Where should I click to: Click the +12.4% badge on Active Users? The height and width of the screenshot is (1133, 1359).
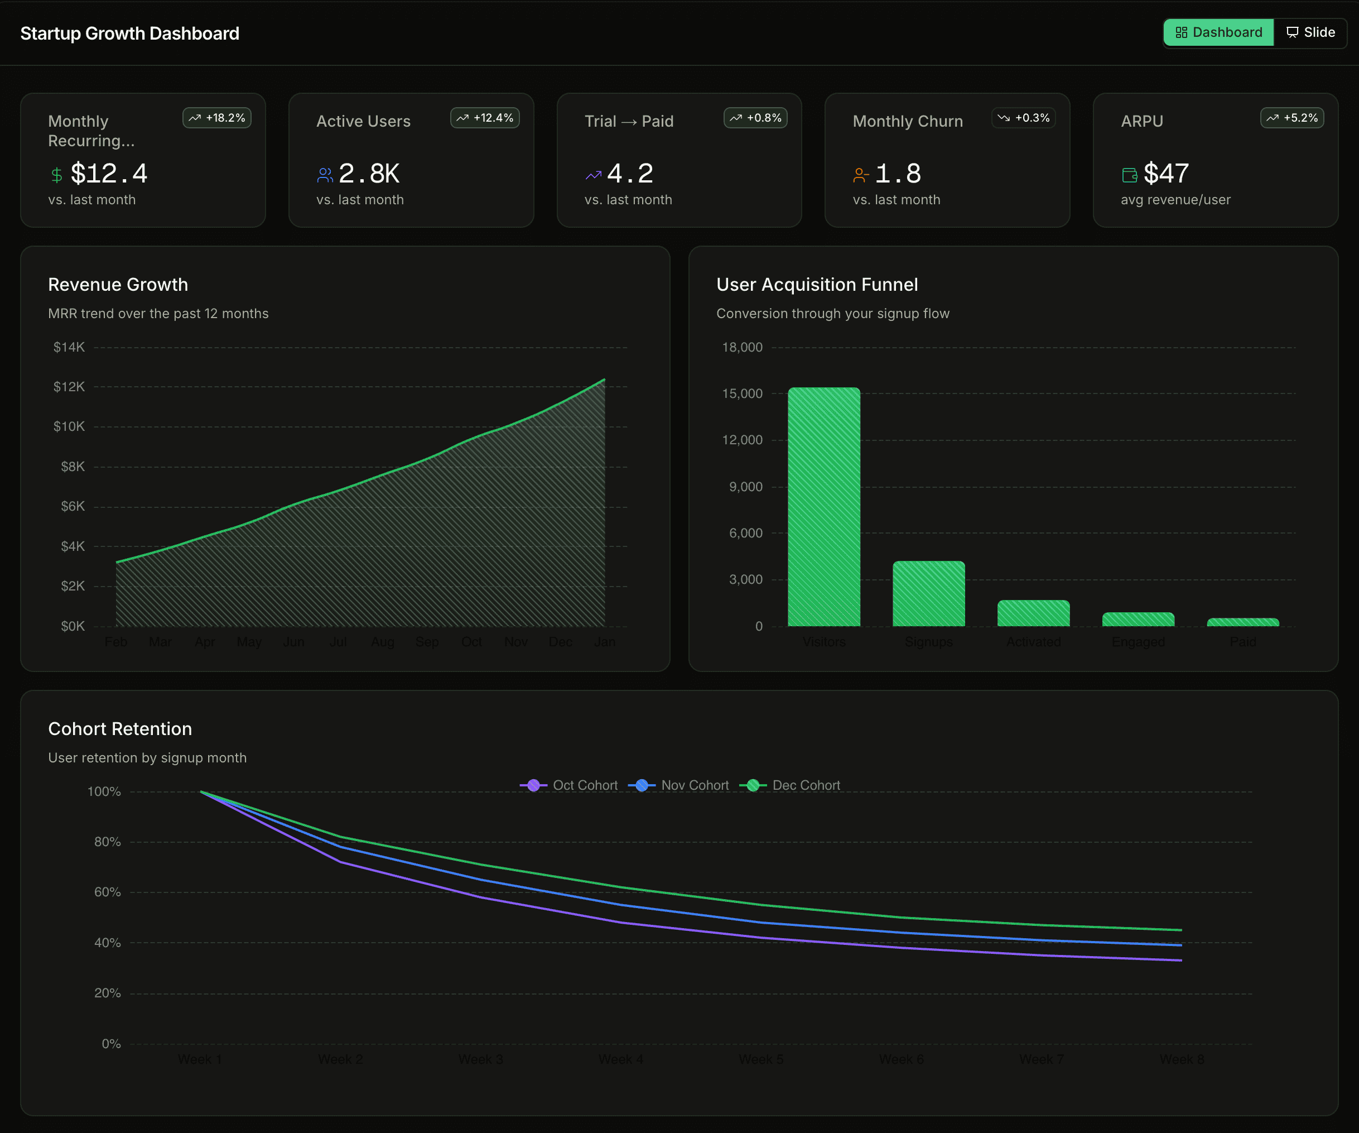(485, 118)
